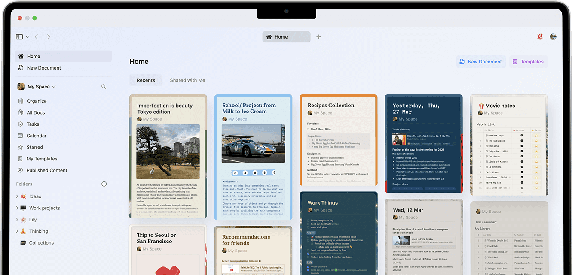
Task: Open the Movie notes document
Action: click(509, 145)
